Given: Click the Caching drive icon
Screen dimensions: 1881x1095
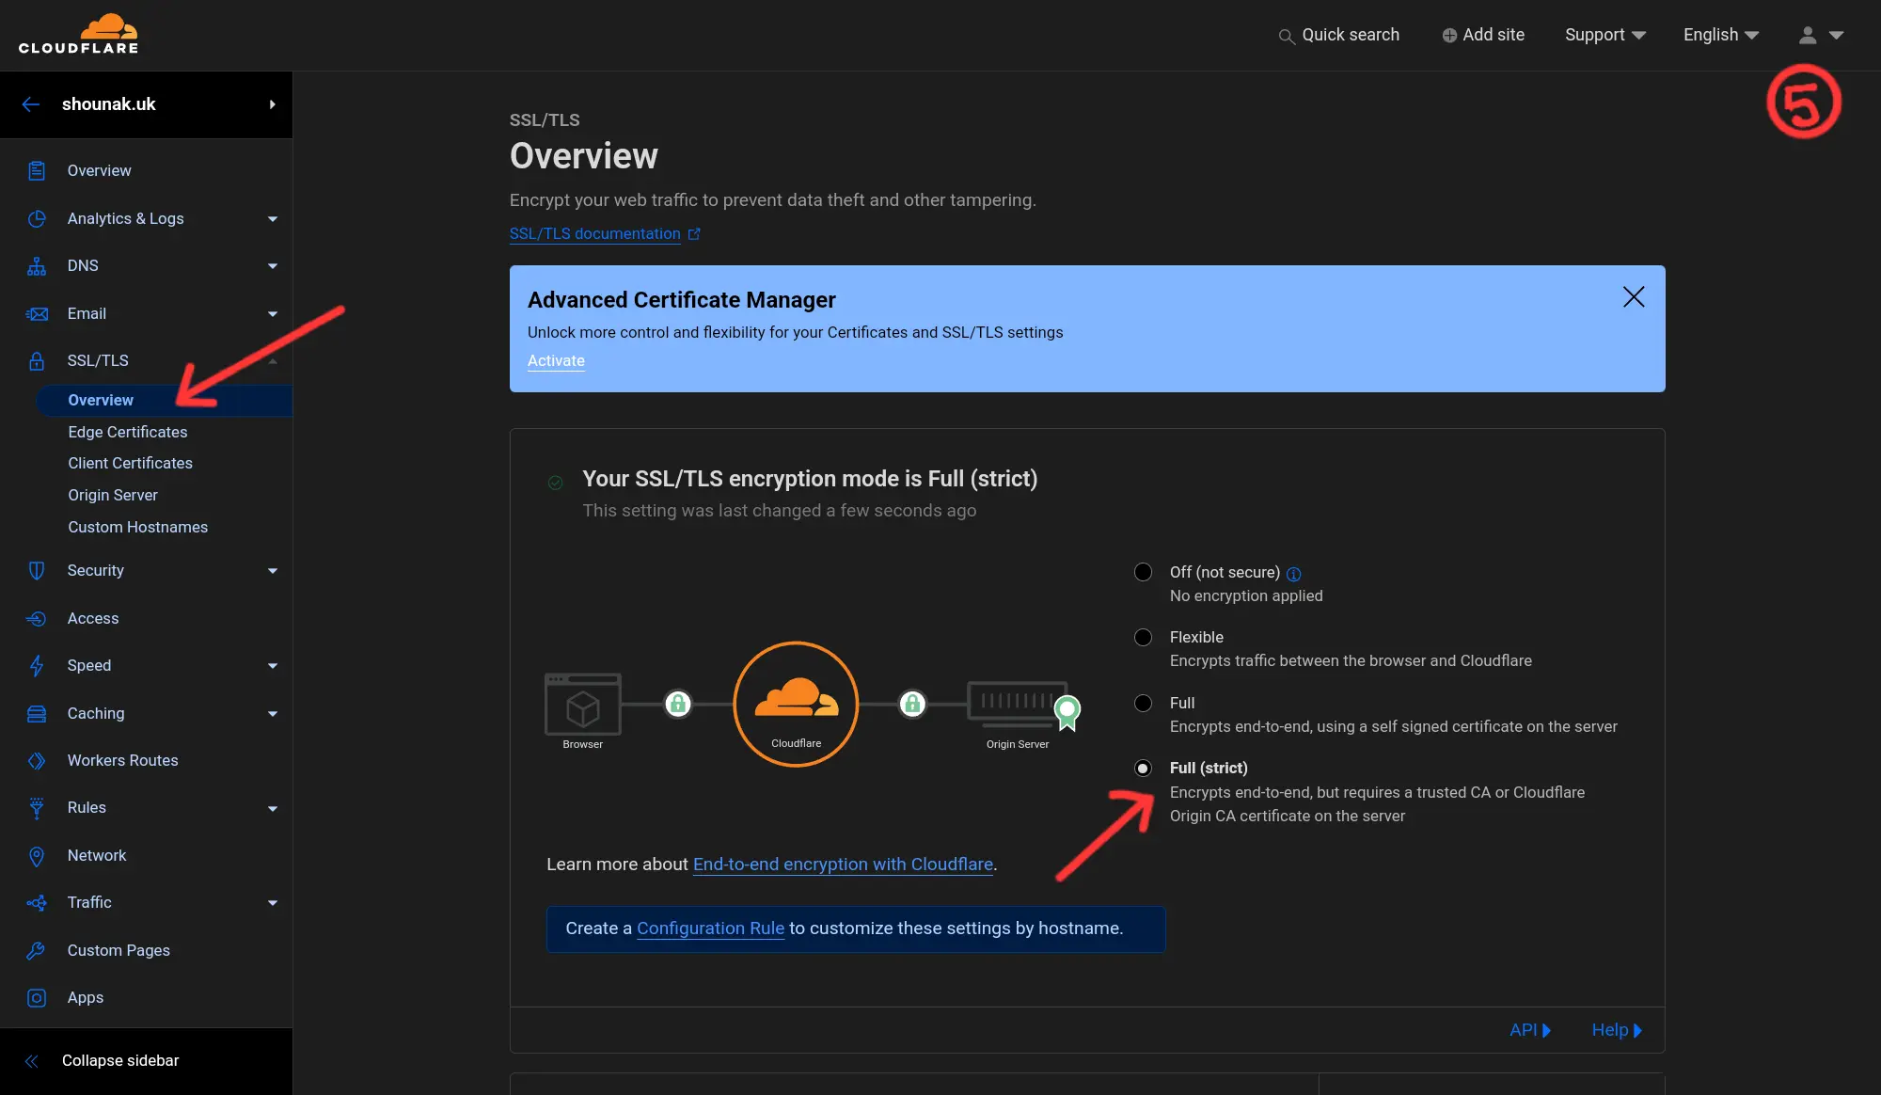Looking at the screenshot, I should pos(37,713).
